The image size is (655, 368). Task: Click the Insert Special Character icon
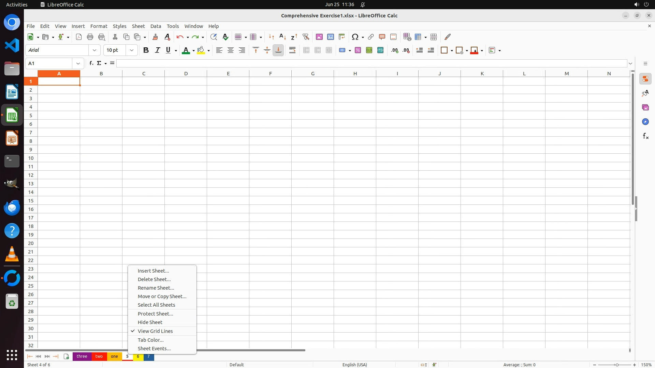(x=355, y=37)
